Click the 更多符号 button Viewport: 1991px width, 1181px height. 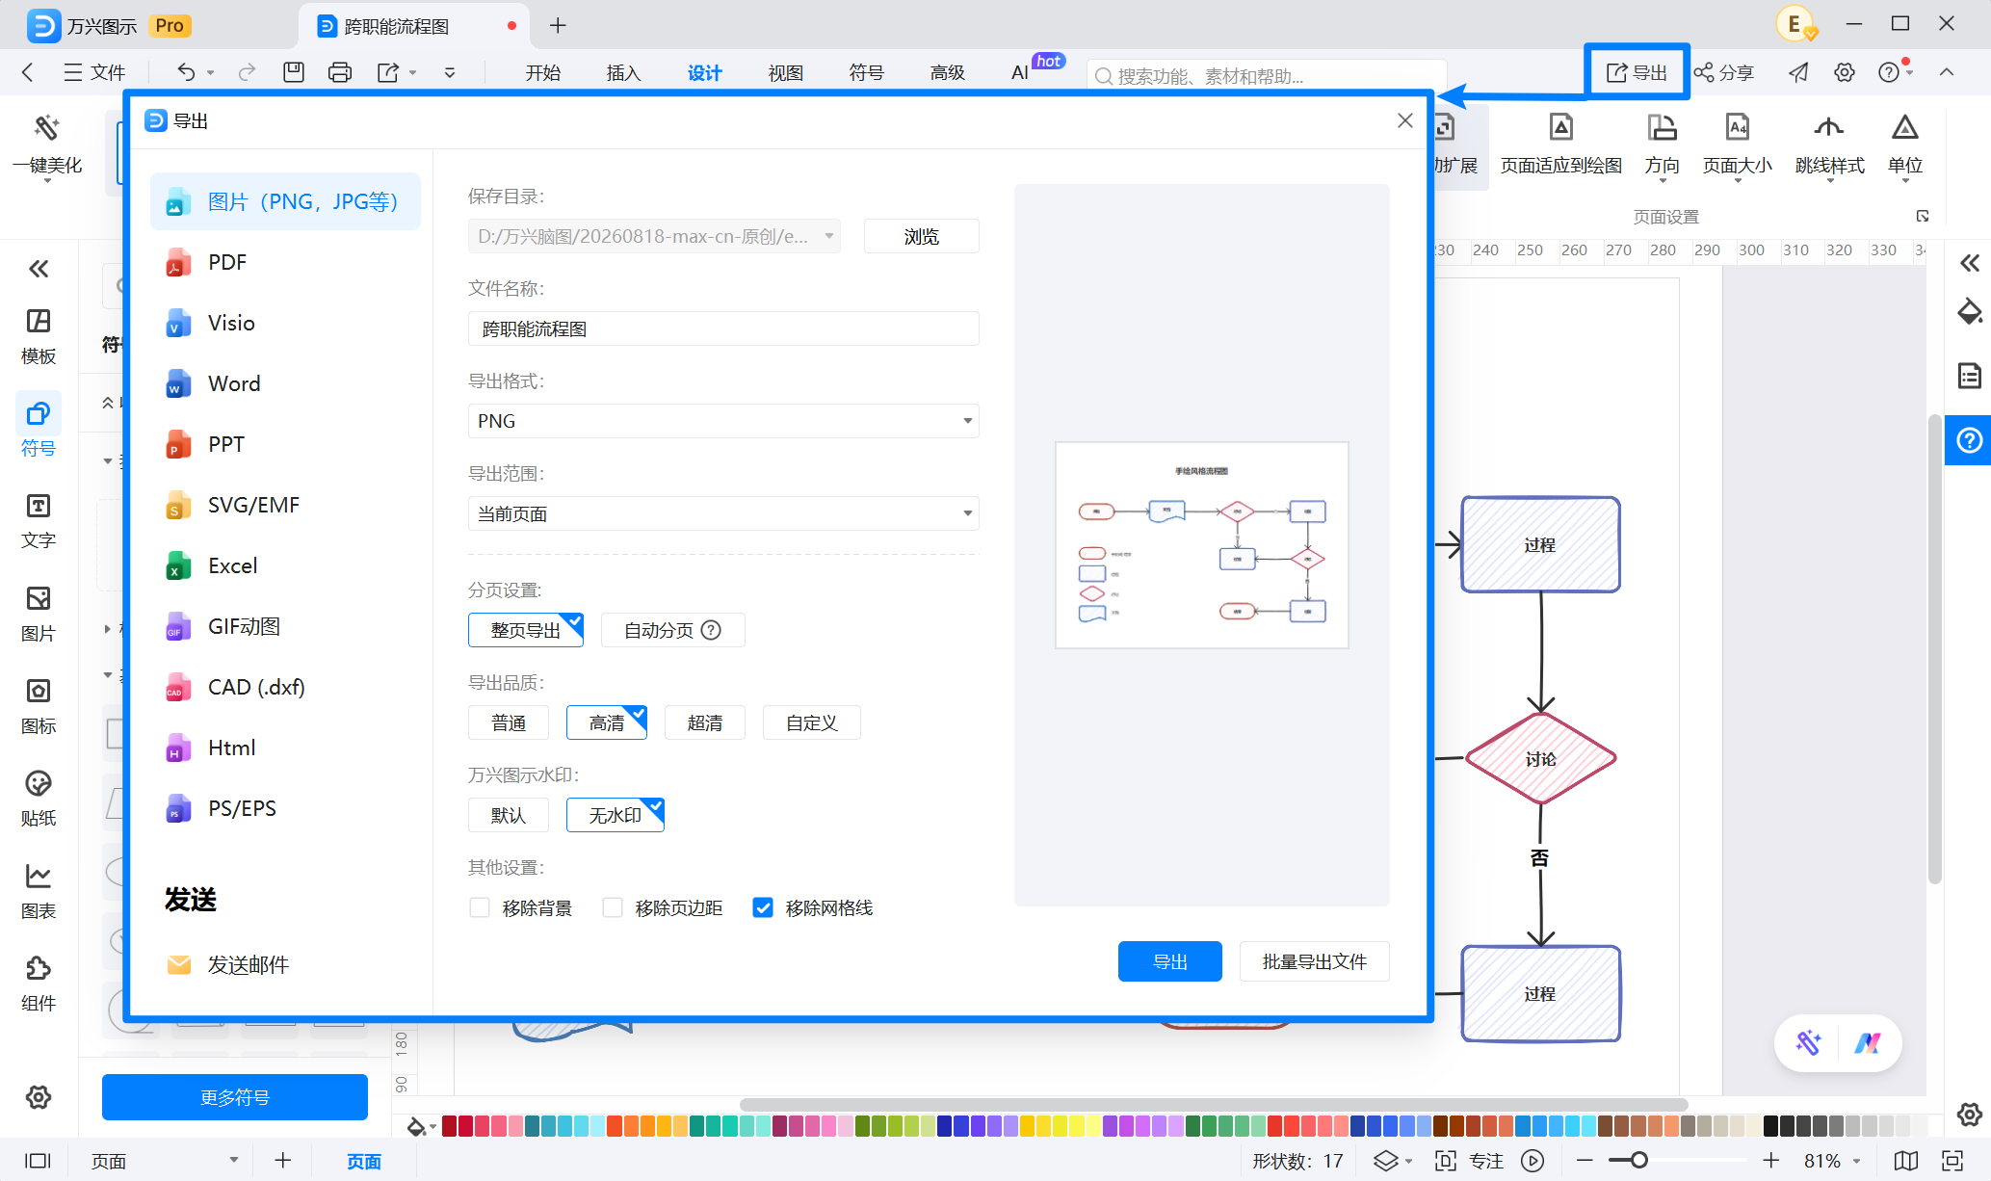(235, 1097)
